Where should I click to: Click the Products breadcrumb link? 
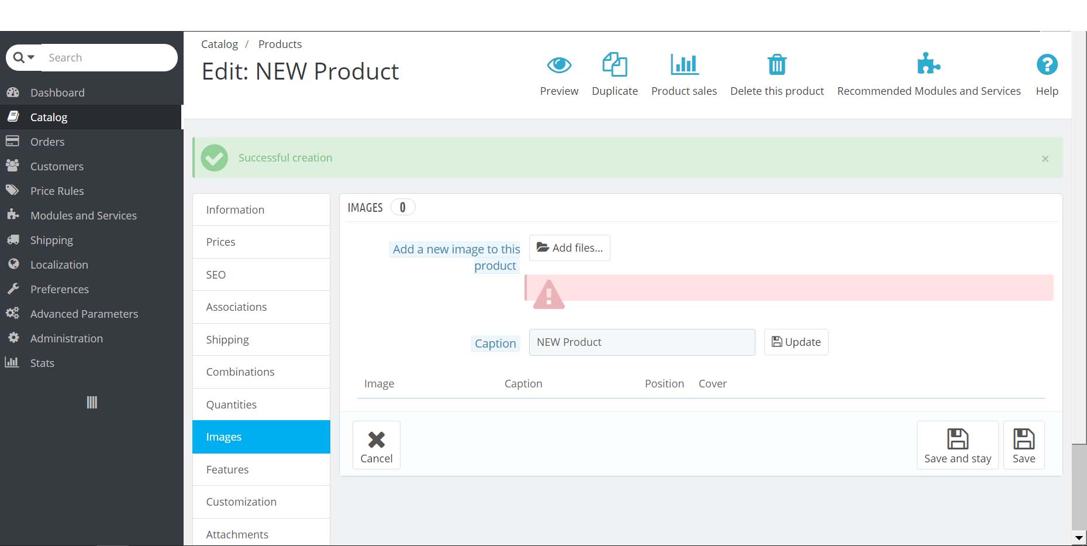coord(280,44)
